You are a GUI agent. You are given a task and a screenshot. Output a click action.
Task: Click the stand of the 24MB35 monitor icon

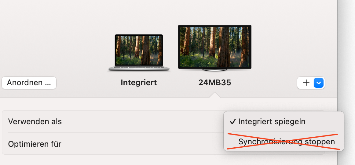214,69
